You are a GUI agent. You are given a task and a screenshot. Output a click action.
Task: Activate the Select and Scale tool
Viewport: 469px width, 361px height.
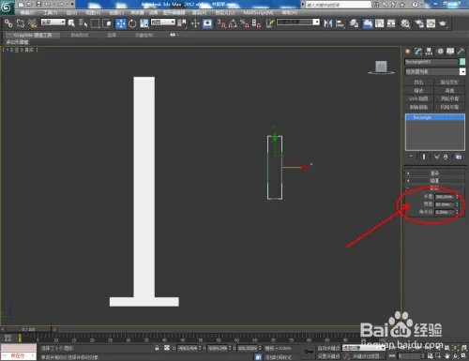tap(144, 23)
